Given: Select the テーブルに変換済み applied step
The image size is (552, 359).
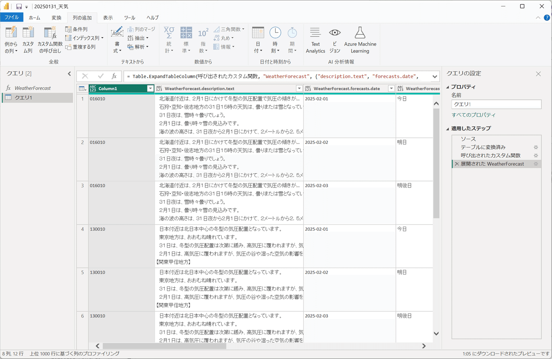Looking at the screenshot, I should click(x=496, y=147).
